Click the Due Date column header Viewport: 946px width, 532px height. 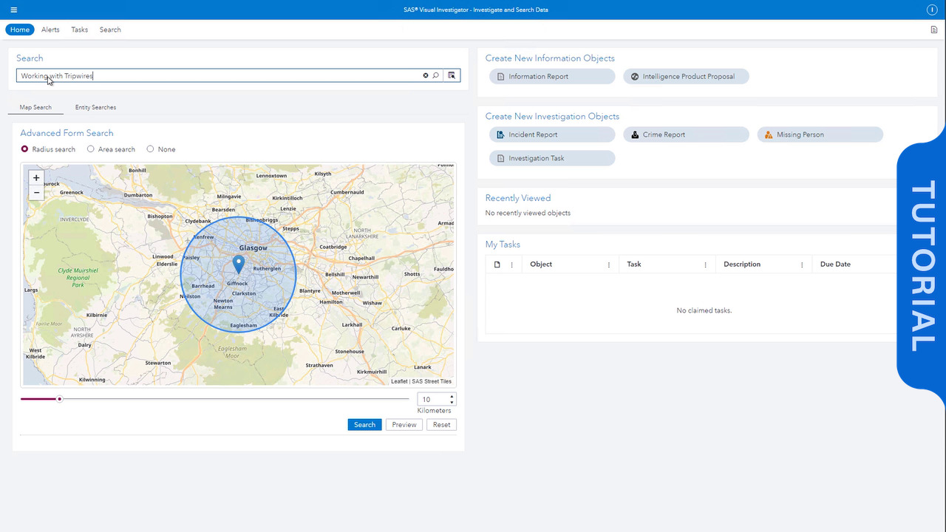coord(835,264)
